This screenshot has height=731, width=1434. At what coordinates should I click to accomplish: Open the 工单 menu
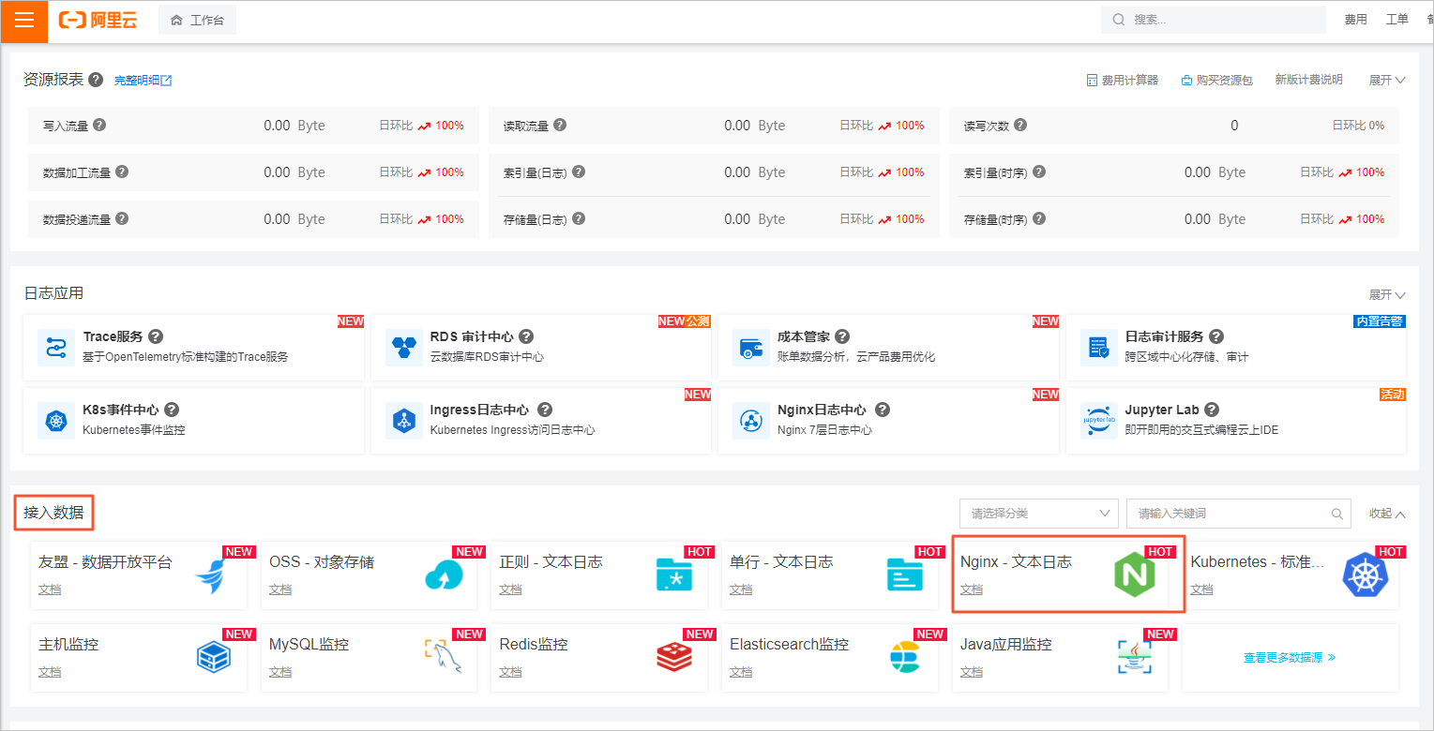(x=1396, y=19)
